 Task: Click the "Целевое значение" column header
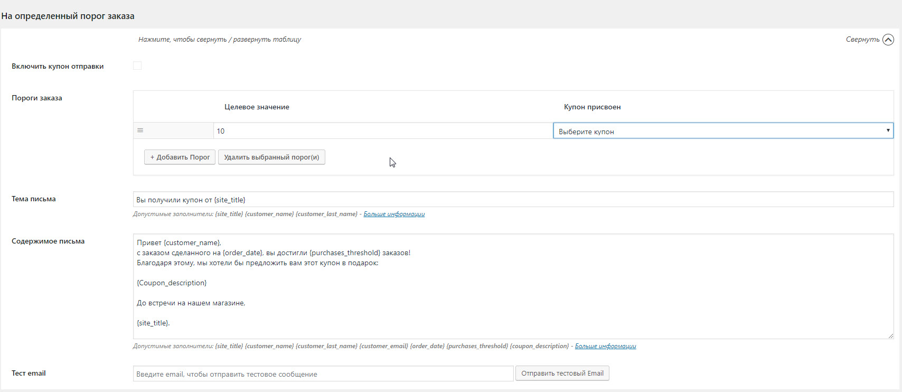click(x=257, y=107)
